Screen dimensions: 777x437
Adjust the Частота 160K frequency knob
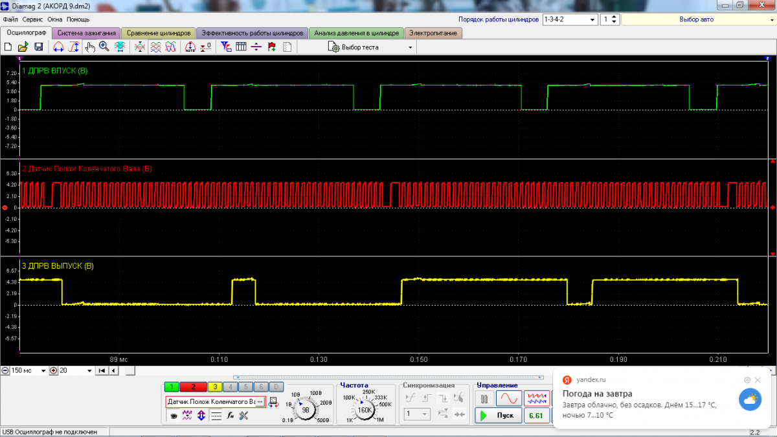(365, 409)
